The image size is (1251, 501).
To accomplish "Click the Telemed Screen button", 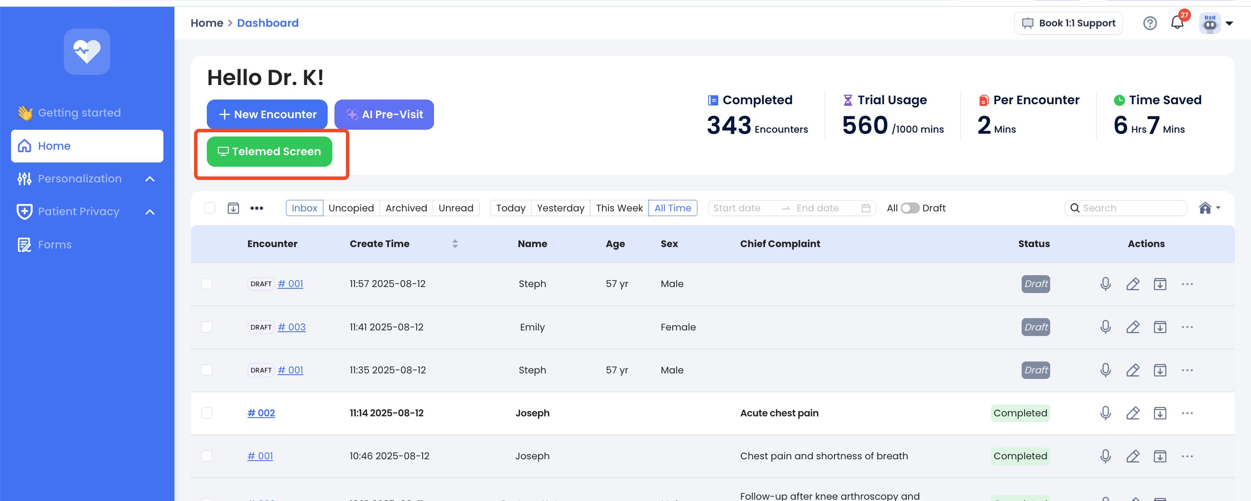I will pyautogui.click(x=269, y=152).
